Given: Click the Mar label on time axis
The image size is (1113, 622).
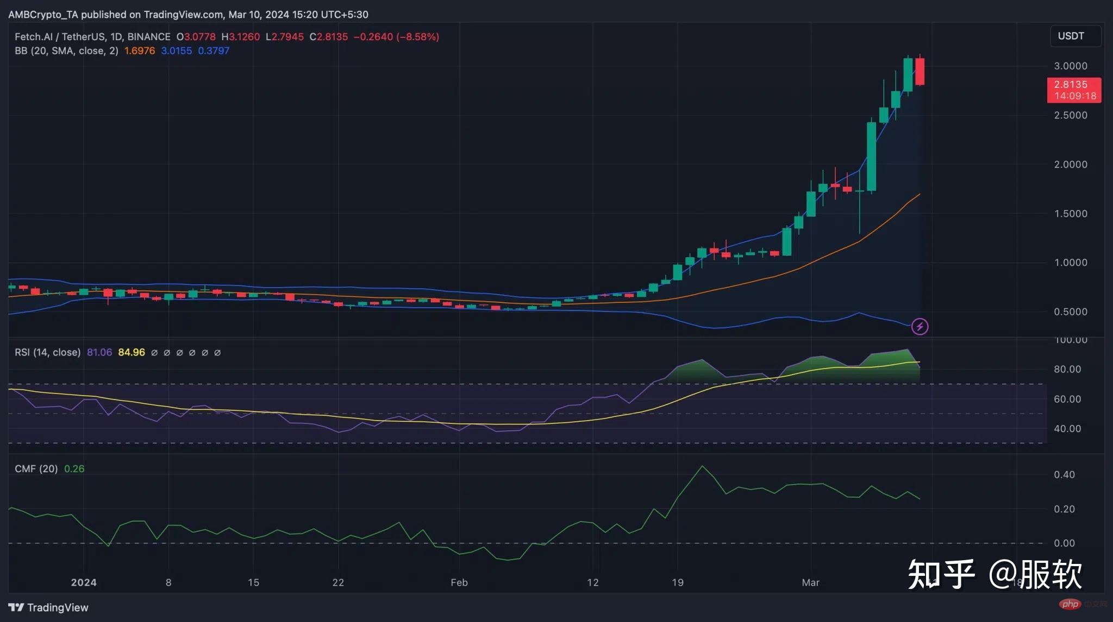Looking at the screenshot, I should coord(810,582).
